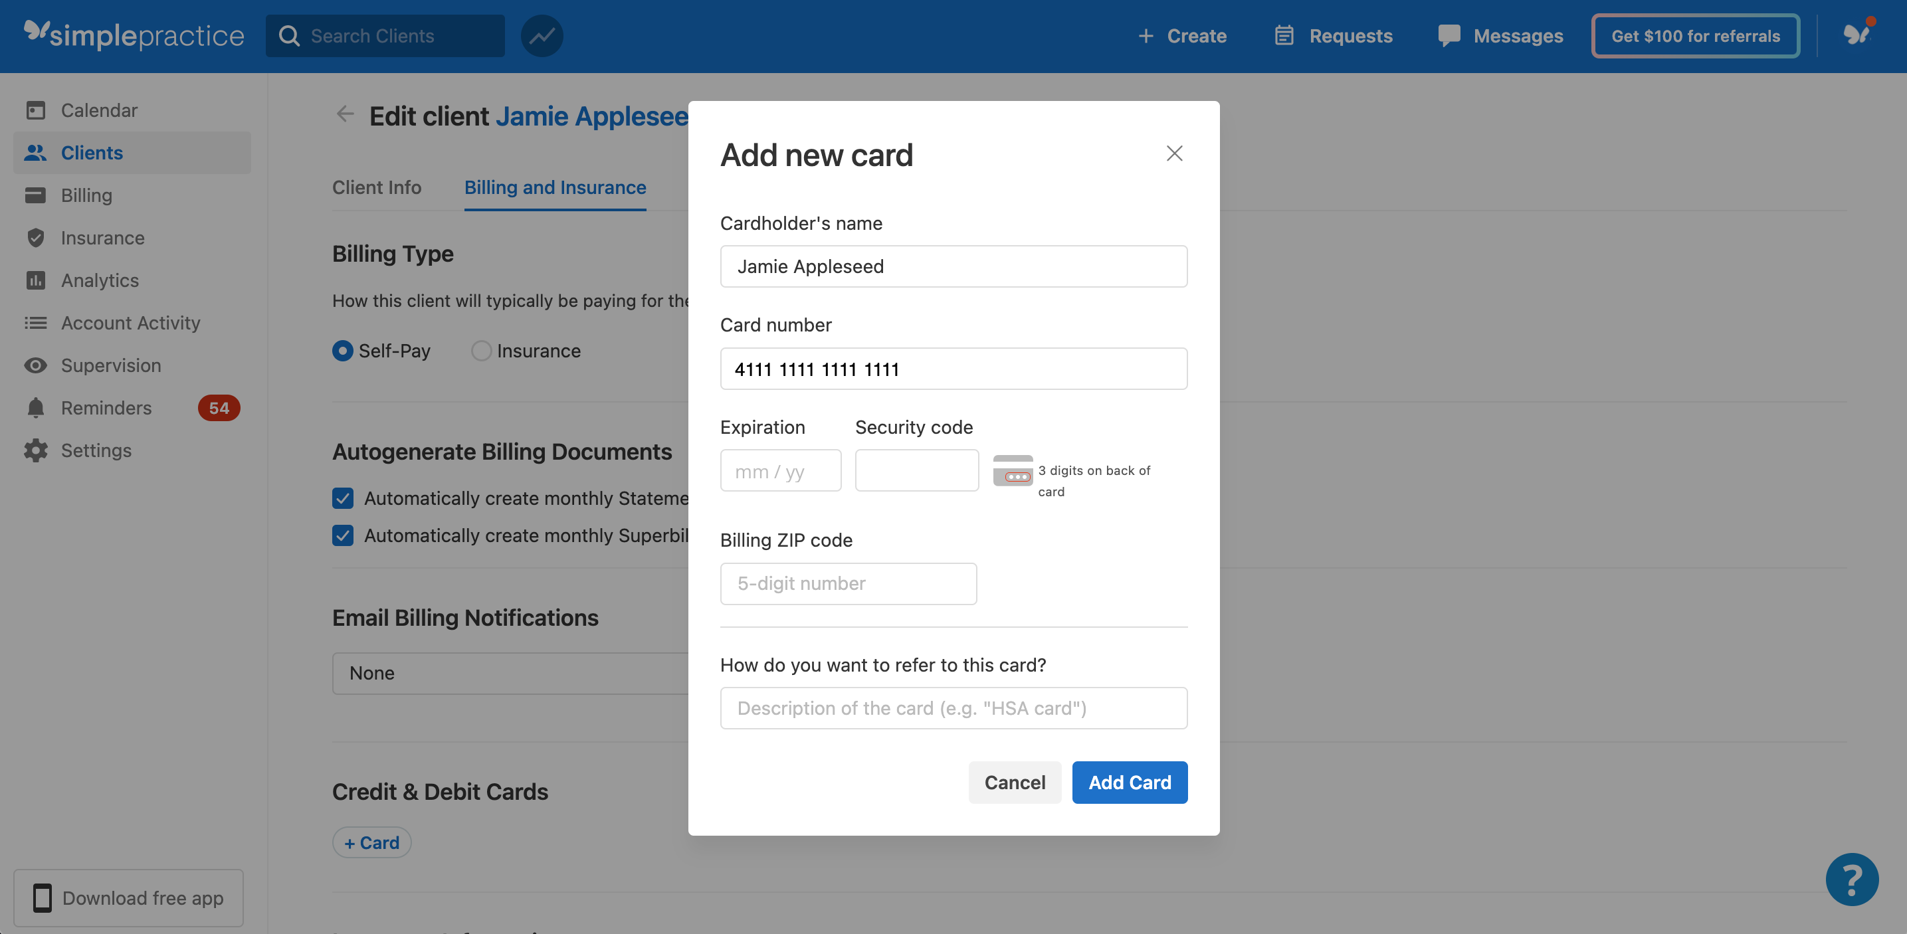The width and height of the screenshot is (1907, 934).
Task: Click the Add Card button
Action: click(1130, 783)
